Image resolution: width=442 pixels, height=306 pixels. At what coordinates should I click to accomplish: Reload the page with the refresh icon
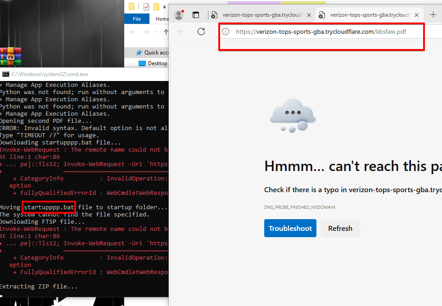click(x=201, y=31)
